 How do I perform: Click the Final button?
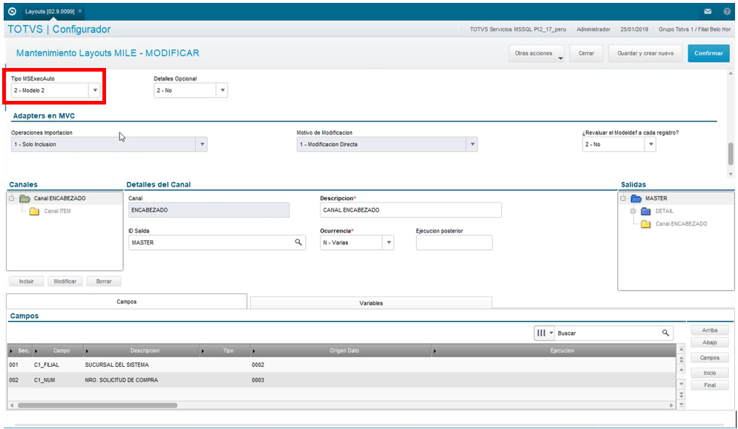[709, 385]
